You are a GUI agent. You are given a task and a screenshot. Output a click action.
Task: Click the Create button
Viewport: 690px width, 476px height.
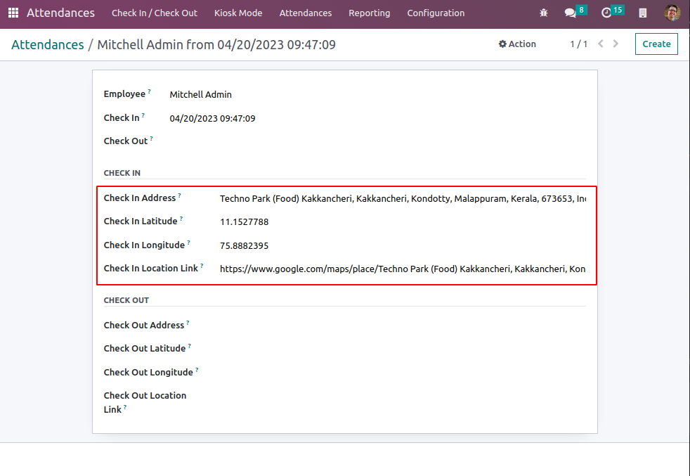pos(656,44)
